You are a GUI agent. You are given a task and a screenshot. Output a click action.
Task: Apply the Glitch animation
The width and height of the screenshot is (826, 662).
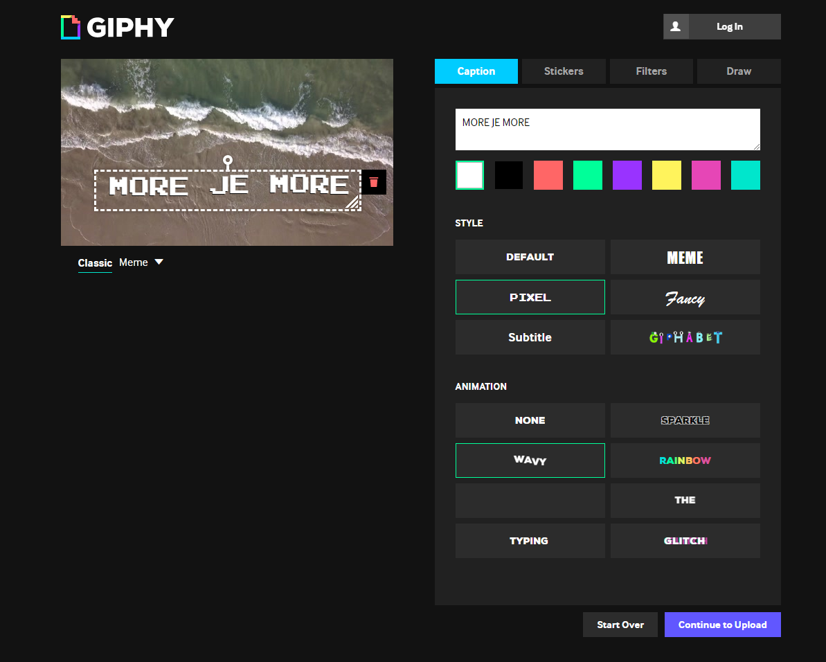[685, 540]
